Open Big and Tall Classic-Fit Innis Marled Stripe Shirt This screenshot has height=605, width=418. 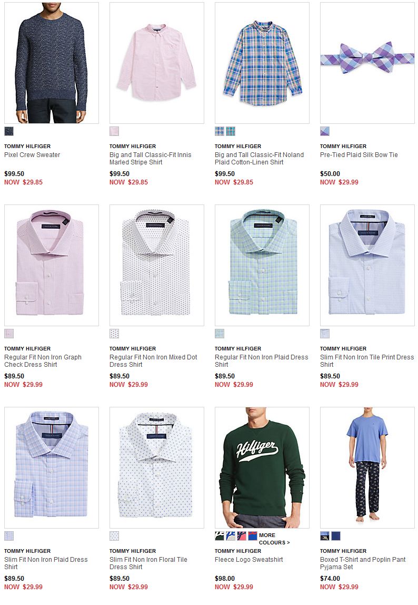[151, 159]
